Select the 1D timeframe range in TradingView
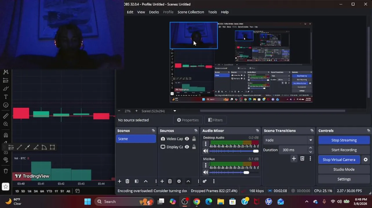This screenshot has height=208, width=372. [x=17, y=191]
